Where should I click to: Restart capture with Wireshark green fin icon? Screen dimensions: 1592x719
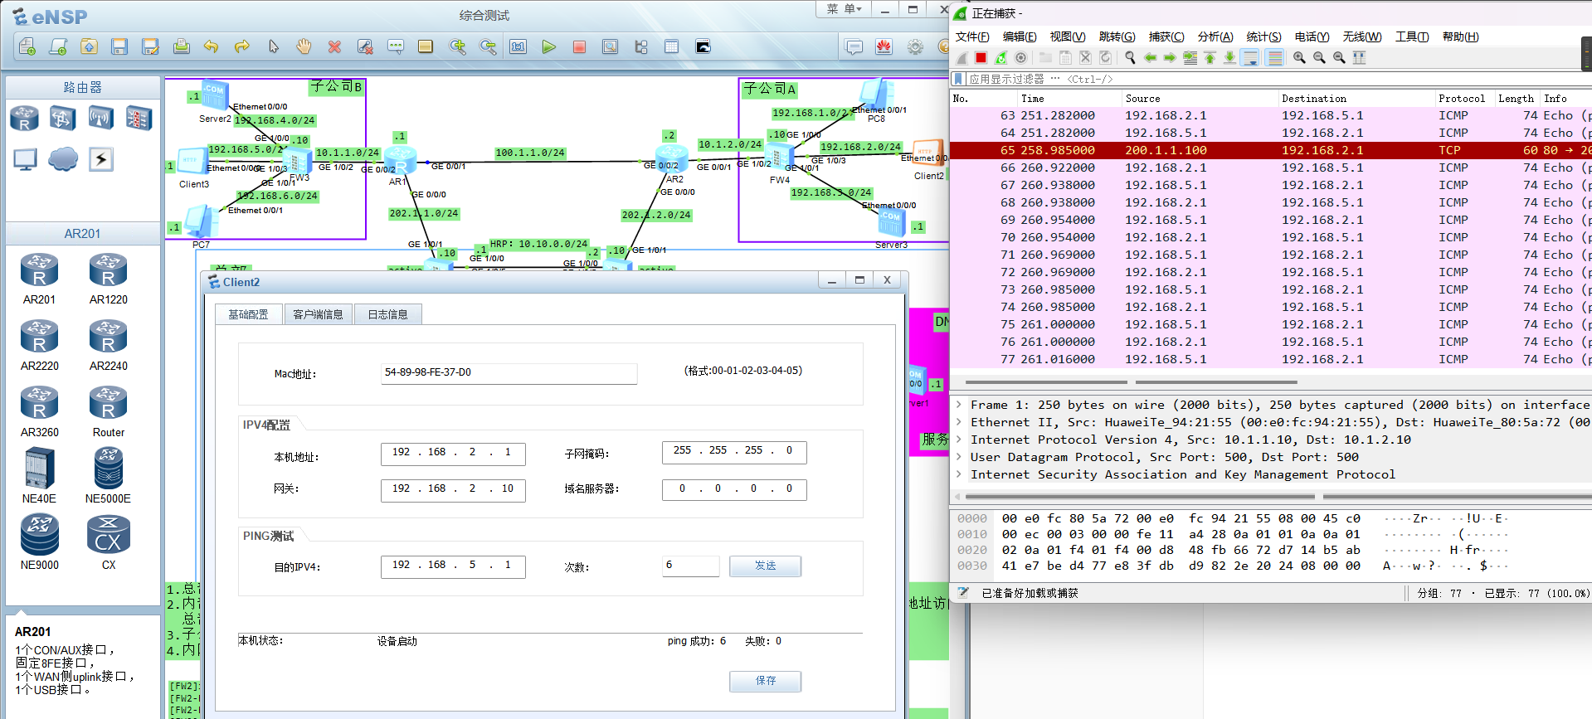click(1001, 58)
